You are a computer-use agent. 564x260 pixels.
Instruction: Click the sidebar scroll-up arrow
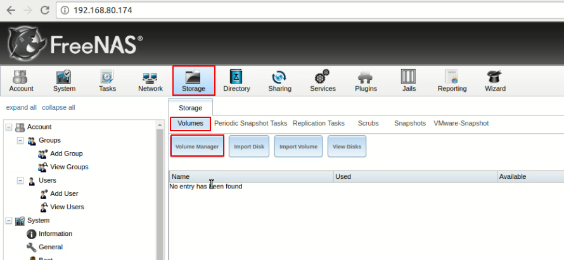coord(160,124)
